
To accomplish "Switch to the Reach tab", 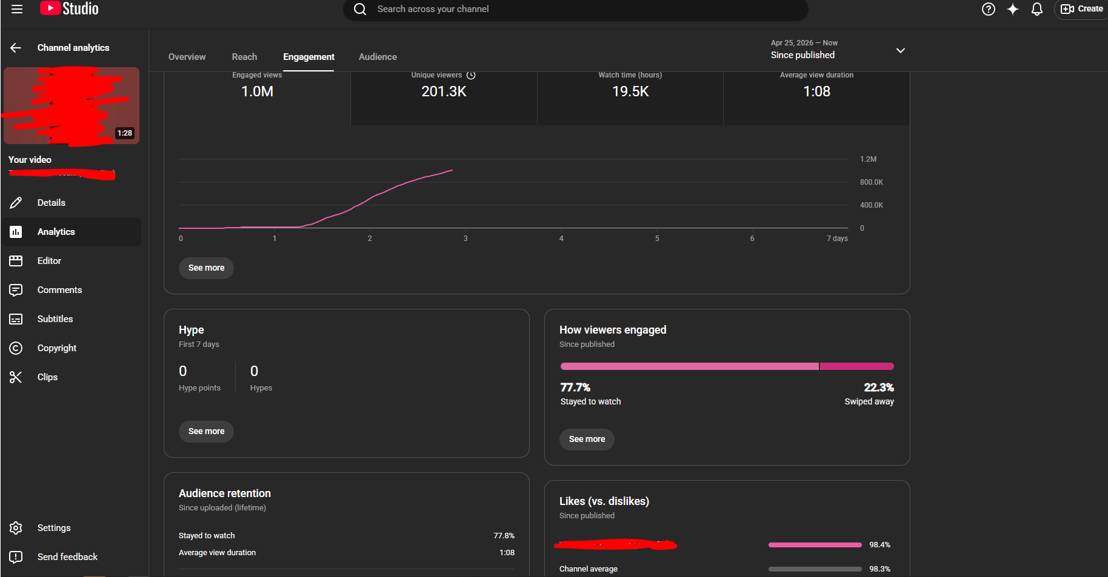I will (244, 57).
